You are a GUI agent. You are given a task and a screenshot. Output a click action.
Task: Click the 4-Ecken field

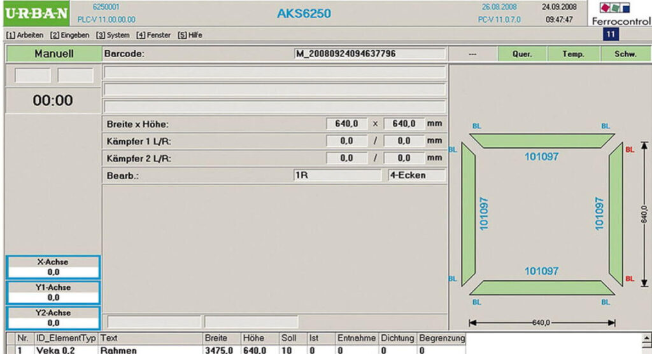pos(416,175)
